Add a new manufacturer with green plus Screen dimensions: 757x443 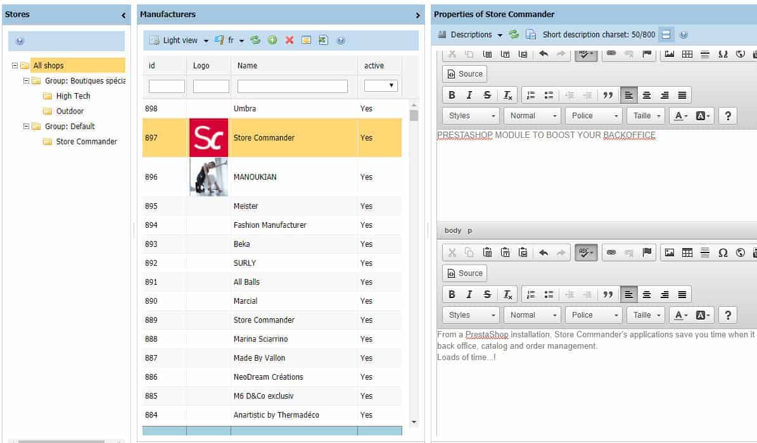tap(272, 40)
